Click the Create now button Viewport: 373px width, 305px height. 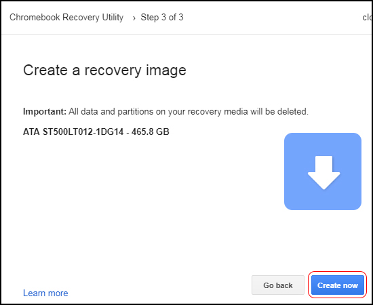[x=337, y=285]
